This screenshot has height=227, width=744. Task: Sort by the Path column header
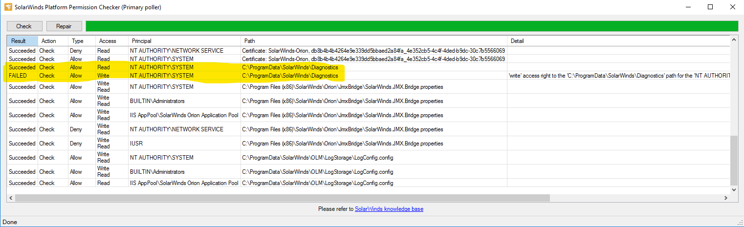pos(374,41)
